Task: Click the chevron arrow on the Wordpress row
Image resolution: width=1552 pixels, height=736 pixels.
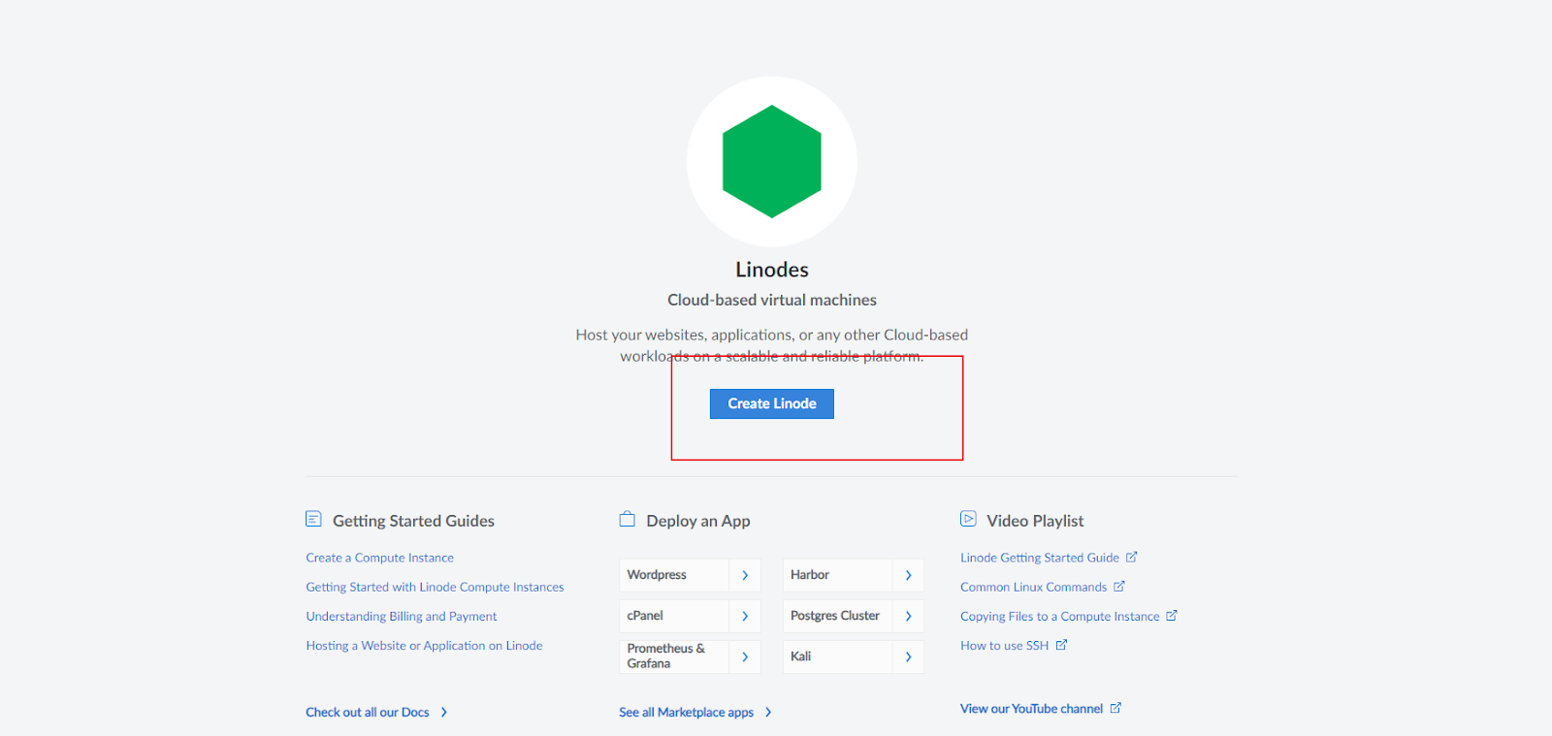Action: tap(745, 575)
